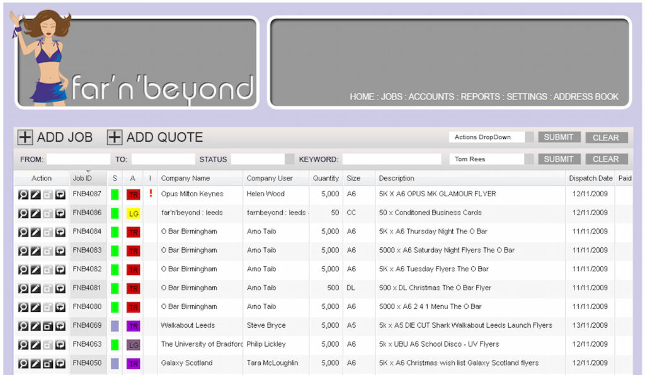
Task: View job FNB4084 using the magnifier icon
Action: coord(23,232)
